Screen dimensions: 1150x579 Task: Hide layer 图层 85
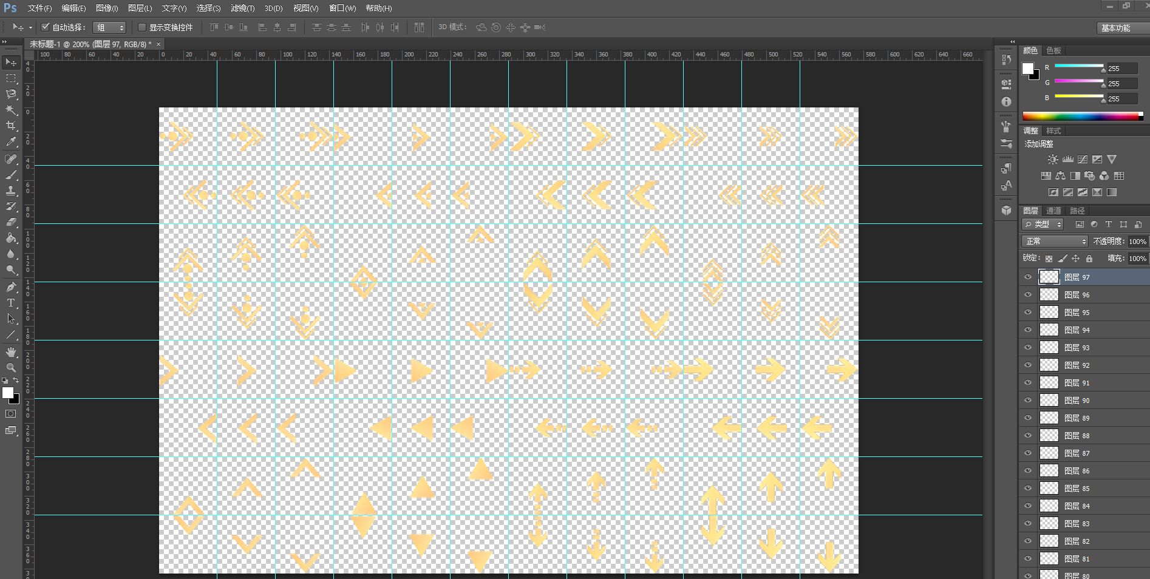(x=1028, y=489)
